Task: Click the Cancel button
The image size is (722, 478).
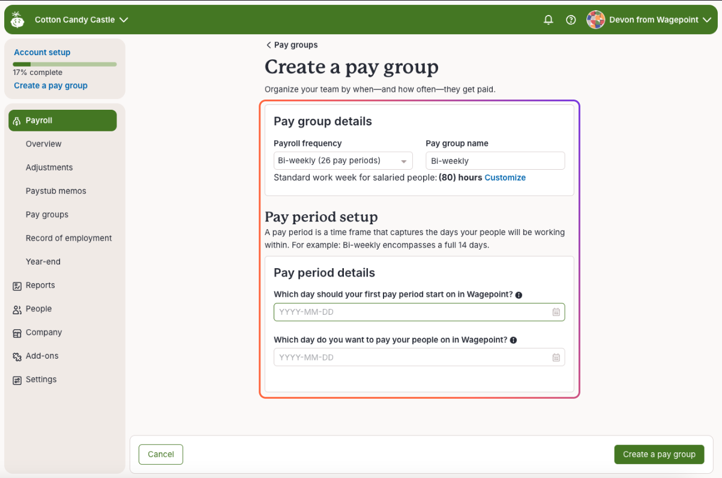Action: coord(160,455)
